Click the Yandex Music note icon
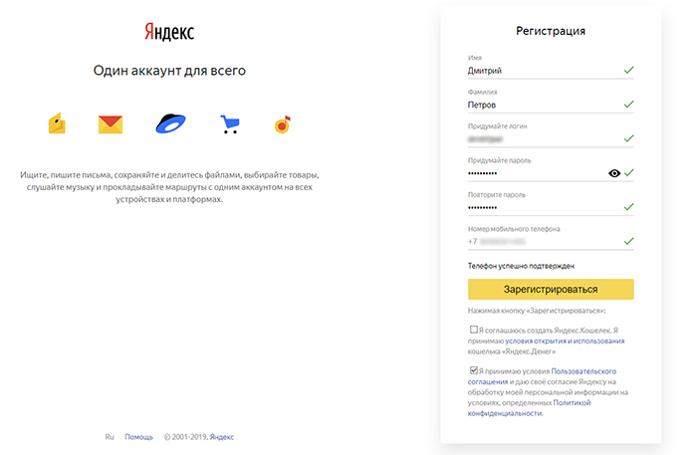Viewport: 697px width, 455px height. [x=282, y=124]
